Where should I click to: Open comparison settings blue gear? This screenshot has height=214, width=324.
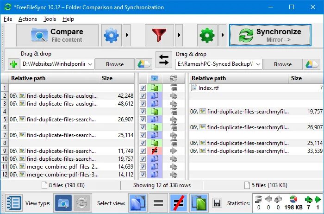pyautogui.click(x=112, y=35)
